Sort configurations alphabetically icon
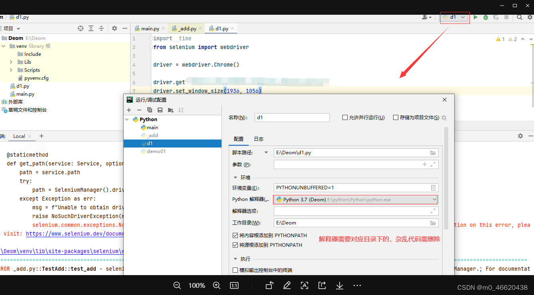This screenshot has width=534, height=295. [x=181, y=110]
